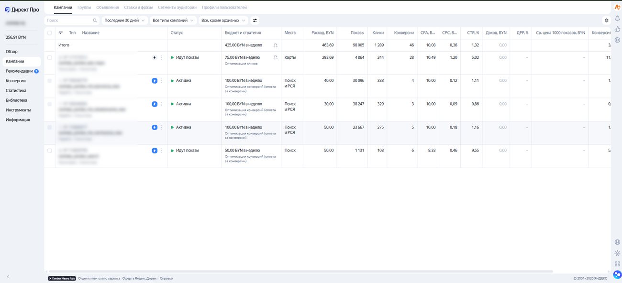
Task: Open the Последние 30 дней period dropdown
Action: (x=124, y=21)
